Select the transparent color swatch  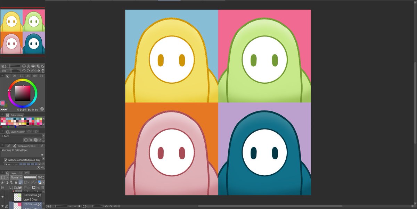coord(4,110)
